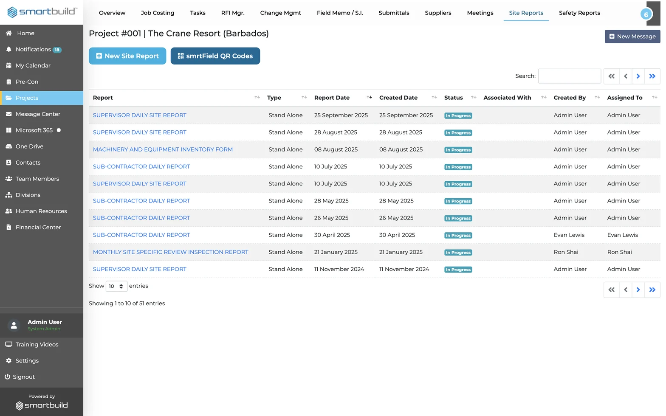Switch to the Job Costing tab
This screenshot has height=416, width=666.
click(x=158, y=13)
